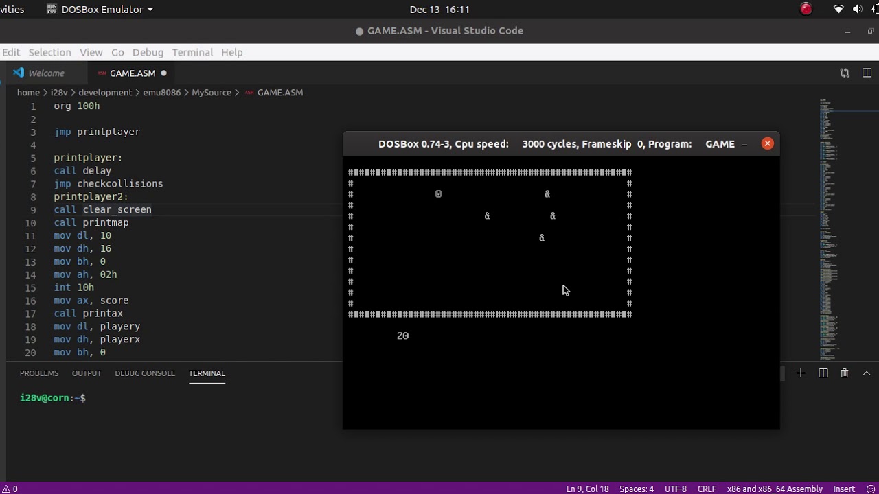The image size is (879, 494).
Task: Open the Debug menu
Action: pyautogui.click(x=148, y=52)
